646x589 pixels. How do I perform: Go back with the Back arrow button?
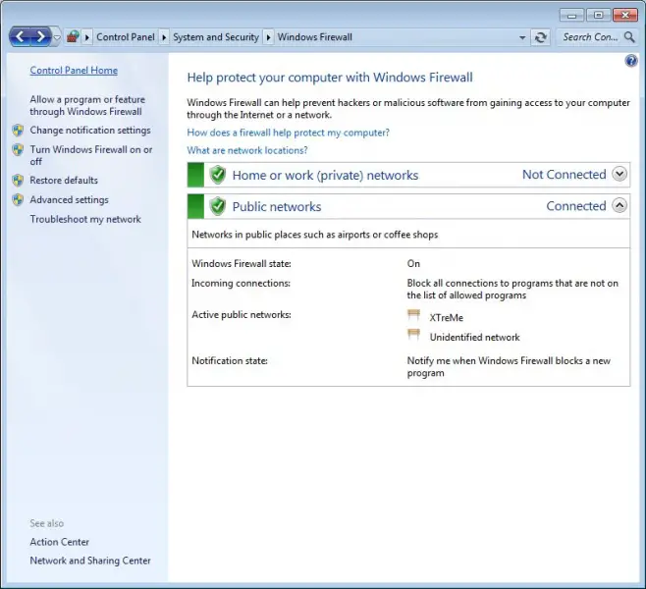click(20, 37)
